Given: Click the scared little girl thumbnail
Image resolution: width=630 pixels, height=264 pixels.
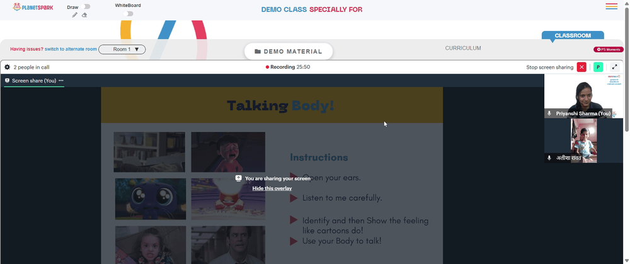Looking at the screenshot, I should (x=151, y=244).
